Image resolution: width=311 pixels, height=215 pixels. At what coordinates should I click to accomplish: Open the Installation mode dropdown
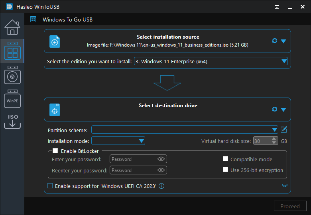(118, 141)
